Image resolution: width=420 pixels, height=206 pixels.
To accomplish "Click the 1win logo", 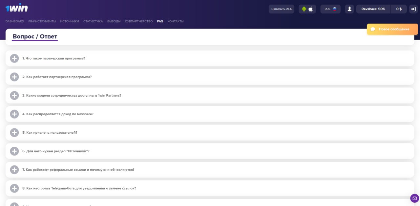I will tap(16, 9).
